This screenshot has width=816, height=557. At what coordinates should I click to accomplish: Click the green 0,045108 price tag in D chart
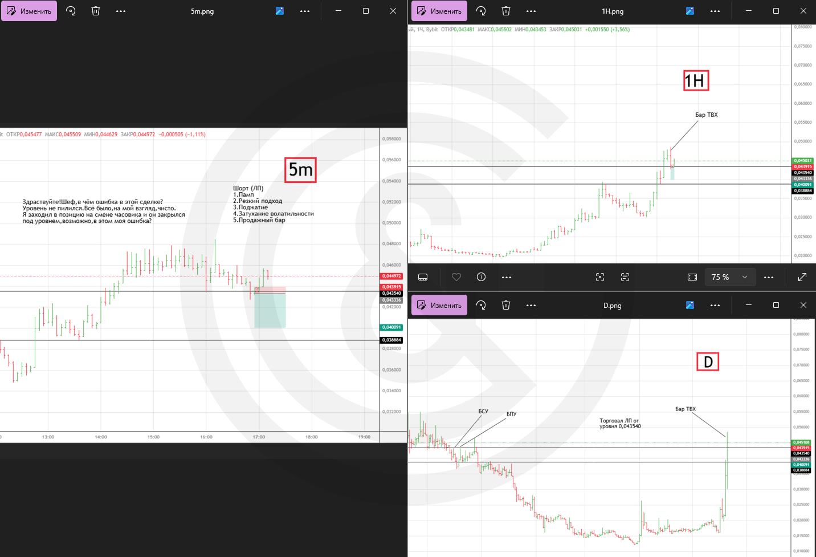point(801,442)
